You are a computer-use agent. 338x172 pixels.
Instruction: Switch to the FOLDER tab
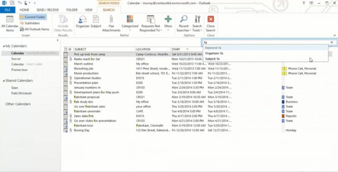[x=72, y=10]
